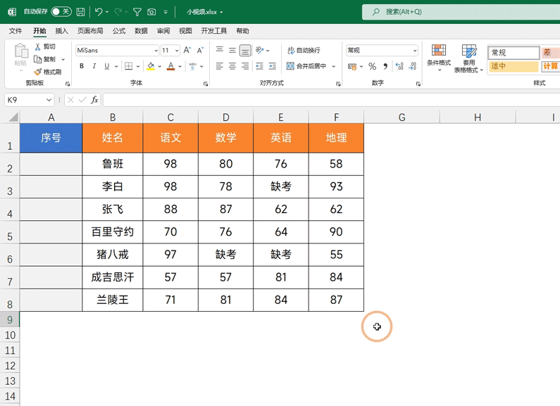Toggle the AutoSave switch

pos(61,12)
